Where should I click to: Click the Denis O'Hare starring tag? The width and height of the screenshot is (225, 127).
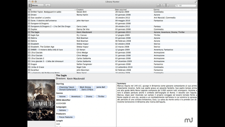pyautogui.click(x=87, y=90)
